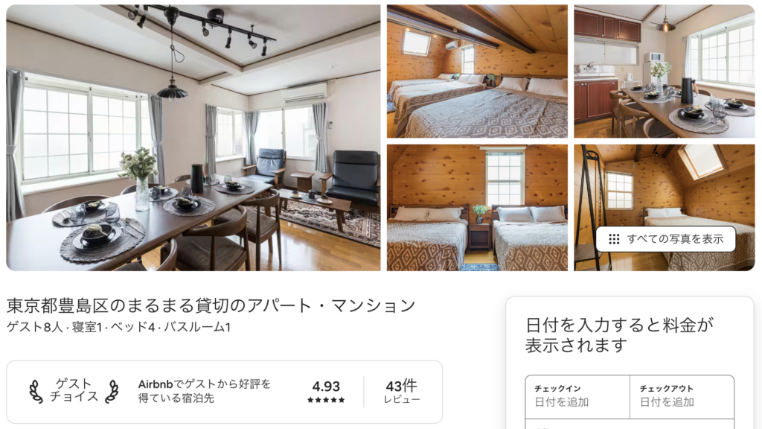The height and width of the screenshot is (429, 762).
Task: Open the 43件 レビュー reviews link
Action: [x=401, y=392]
